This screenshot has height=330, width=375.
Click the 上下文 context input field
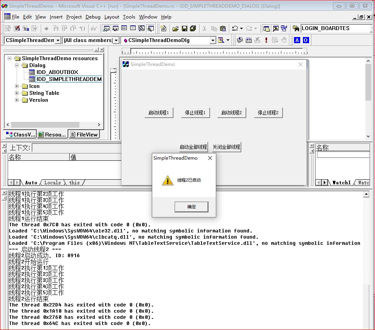tap(77, 148)
